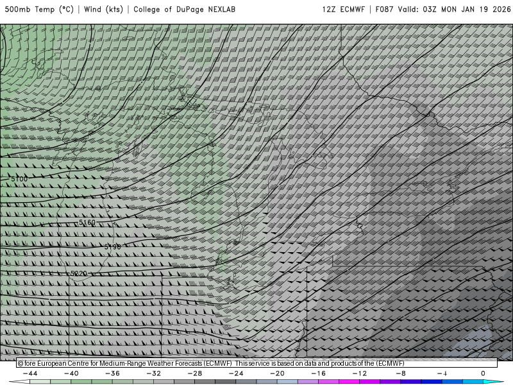513x385 pixels.
Task: Click the -28 colorbar value label
Action: click(x=195, y=373)
